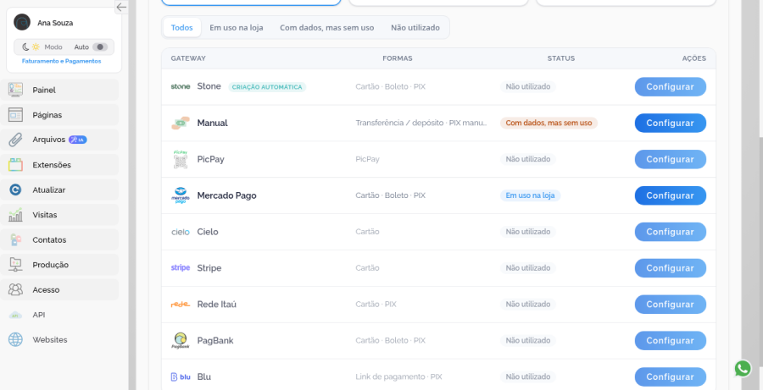Click the Visitas bar chart icon
763x390 pixels.
click(x=15, y=215)
